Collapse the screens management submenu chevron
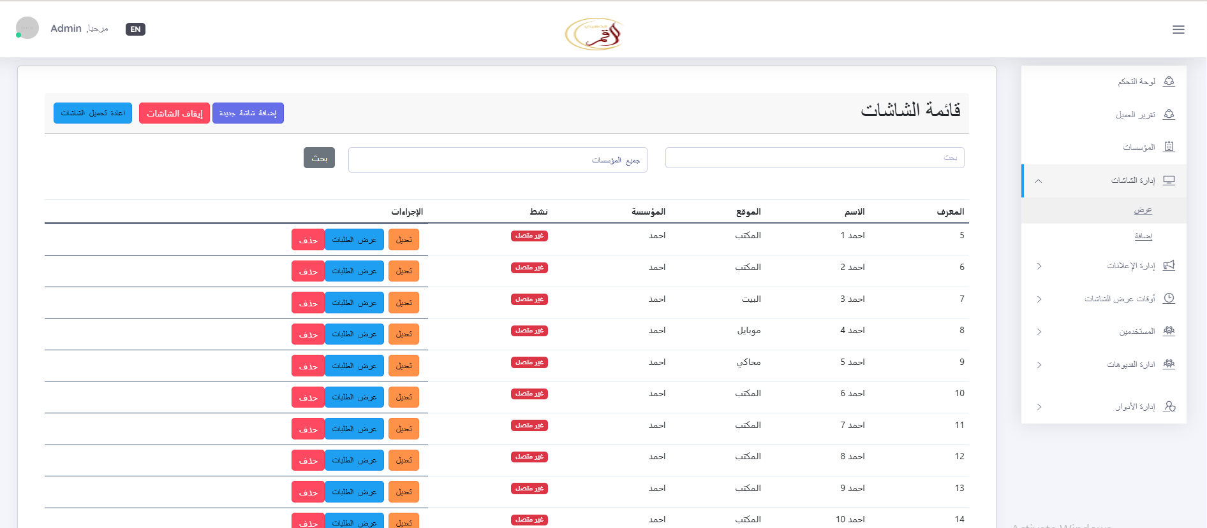 (x=1039, y=181)
